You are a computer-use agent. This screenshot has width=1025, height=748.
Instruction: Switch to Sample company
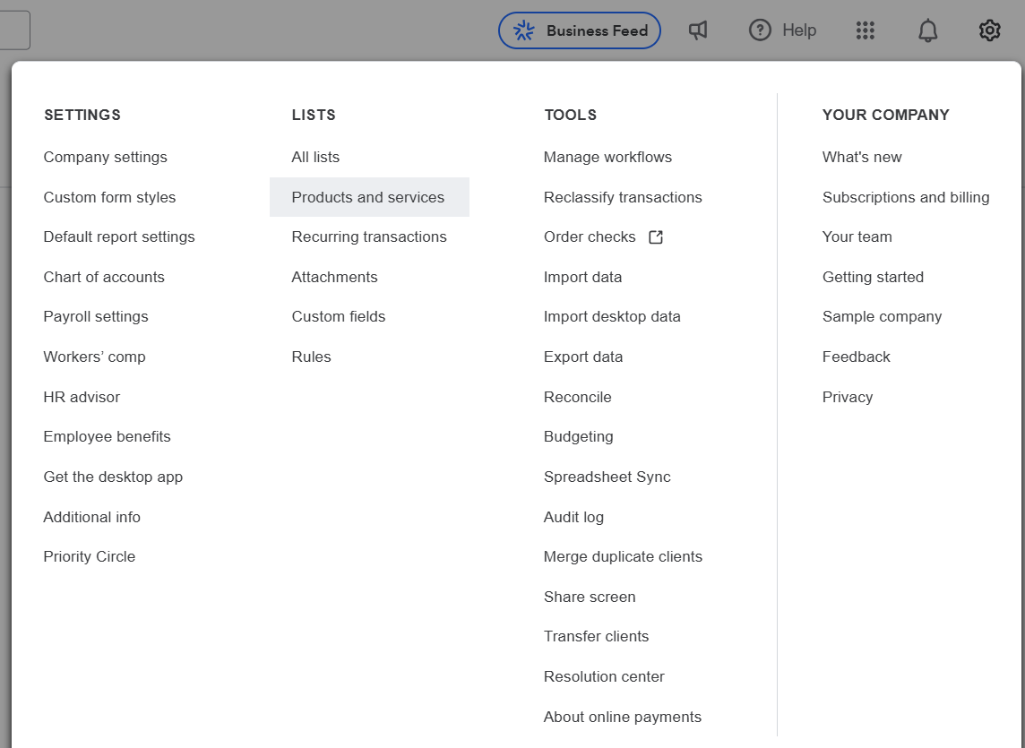pyautogui.click(x=882, y=316)
